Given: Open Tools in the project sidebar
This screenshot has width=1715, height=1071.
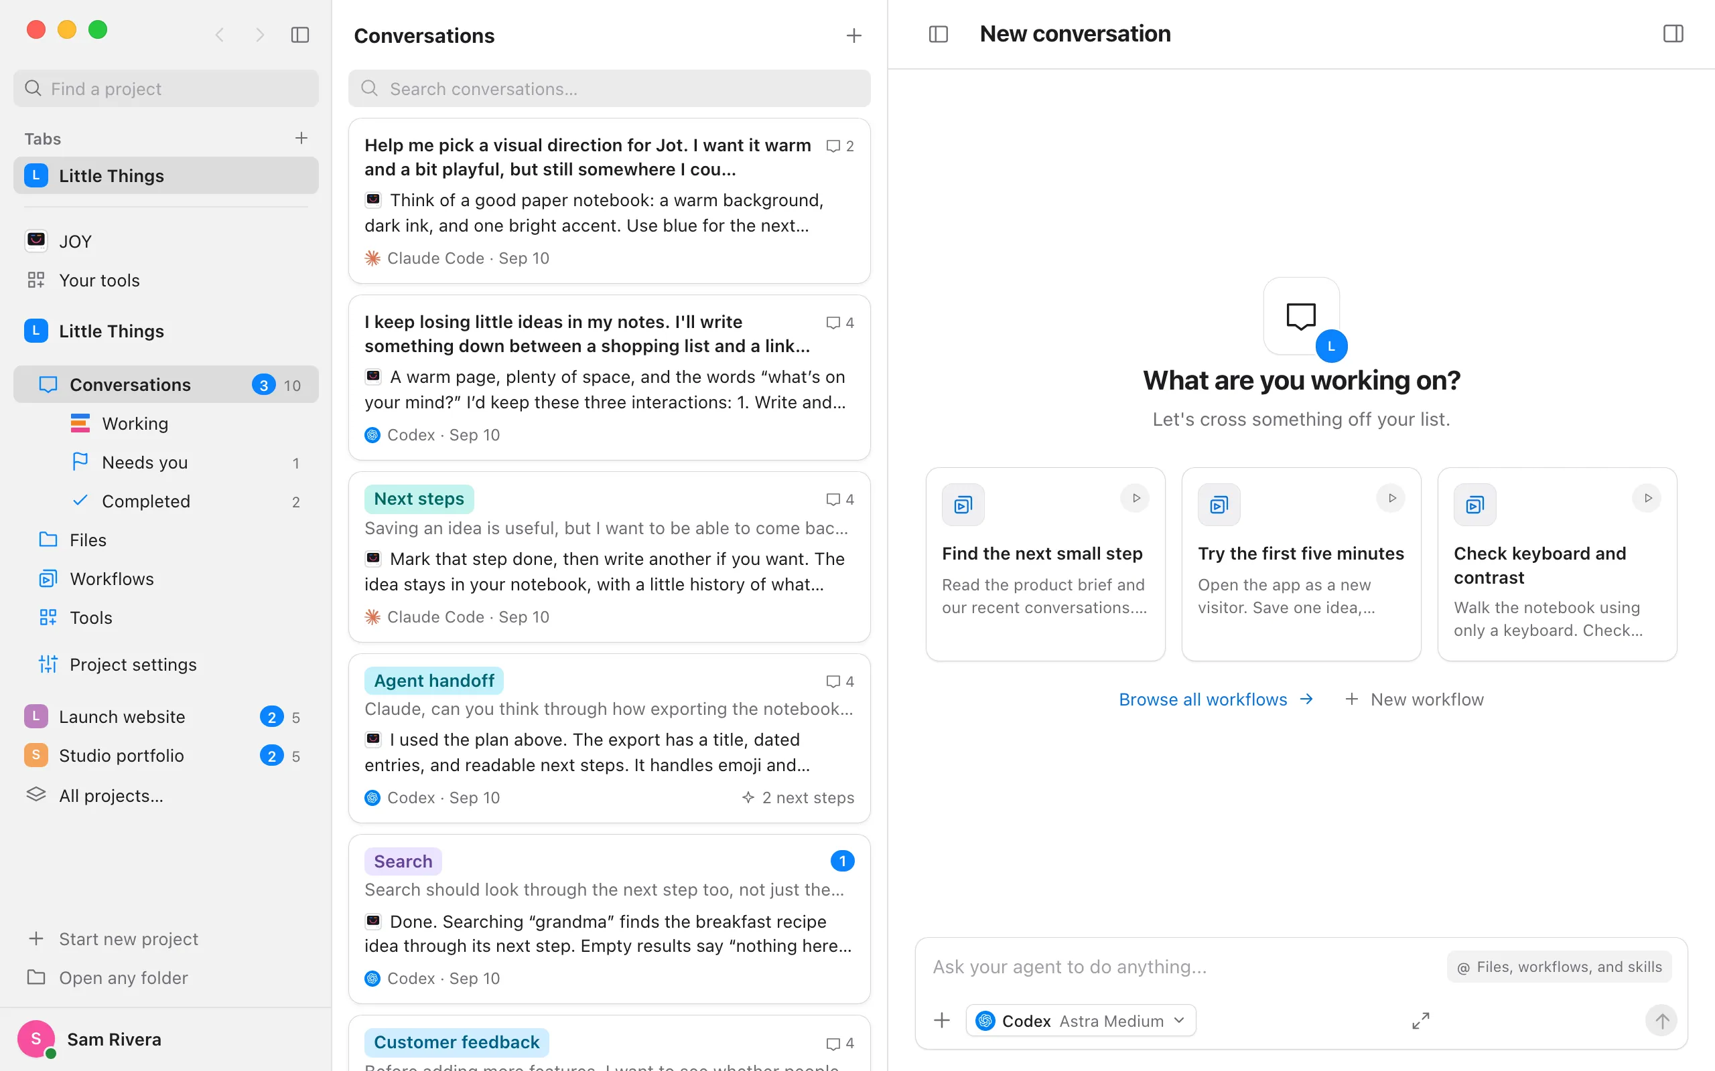Looking at the screenshot, I should [166, 619].
